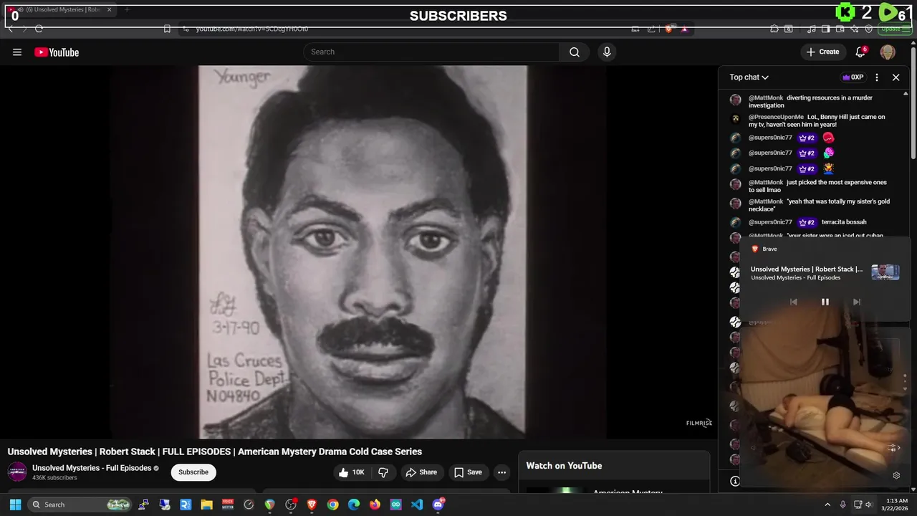Go back in browser history

[x=11, y=29]
